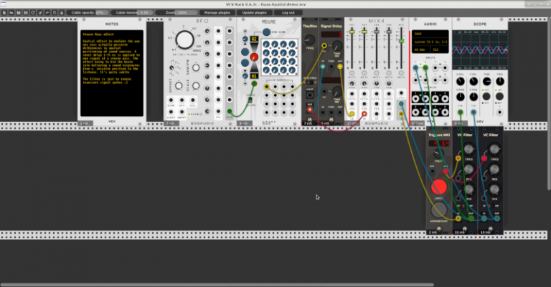551x287 pixels.
Task: Click inside the Notes module text area
Action: (x=112, y=73)
